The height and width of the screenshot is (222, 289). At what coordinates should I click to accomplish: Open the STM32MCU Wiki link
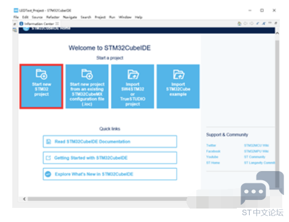[256, 145]
